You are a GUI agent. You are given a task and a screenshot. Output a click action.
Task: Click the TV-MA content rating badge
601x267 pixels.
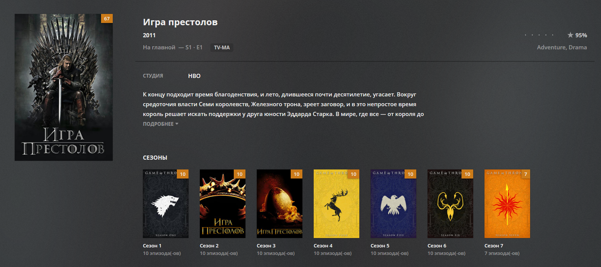pyautogui.click(x=222, y=47)
